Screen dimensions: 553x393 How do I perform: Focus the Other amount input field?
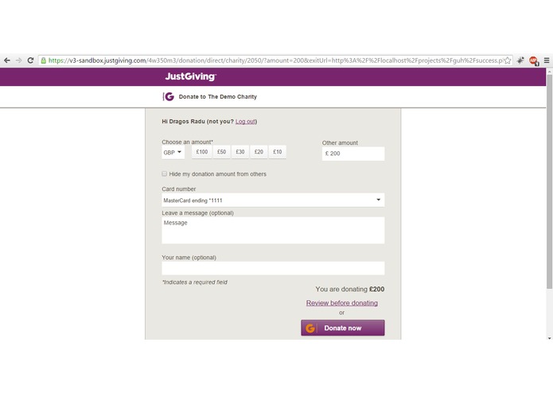coord(353,154)
